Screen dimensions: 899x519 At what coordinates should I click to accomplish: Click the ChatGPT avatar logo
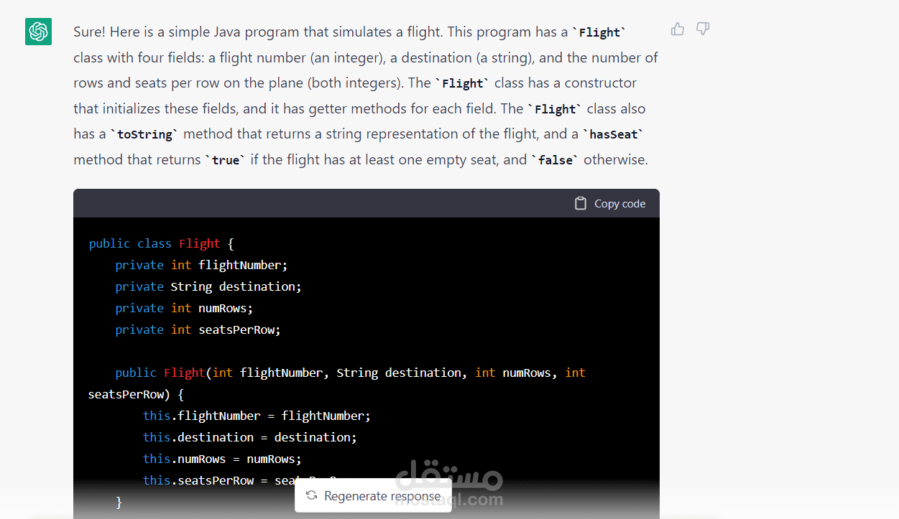[38, 32]
